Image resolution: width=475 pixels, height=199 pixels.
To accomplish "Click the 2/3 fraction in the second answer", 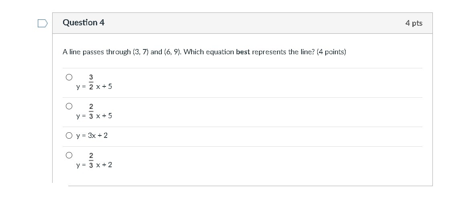I will 91,111.
